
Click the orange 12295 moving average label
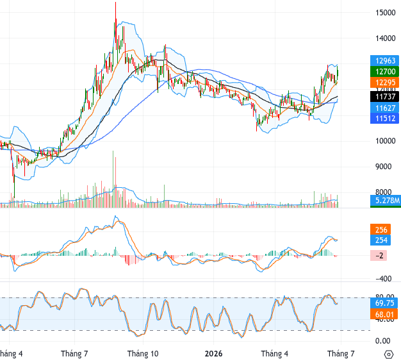pos(384,83)
